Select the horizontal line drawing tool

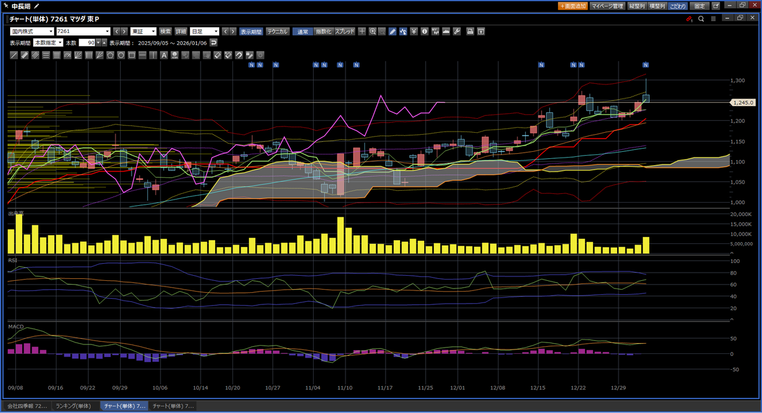tap(142, 55)
